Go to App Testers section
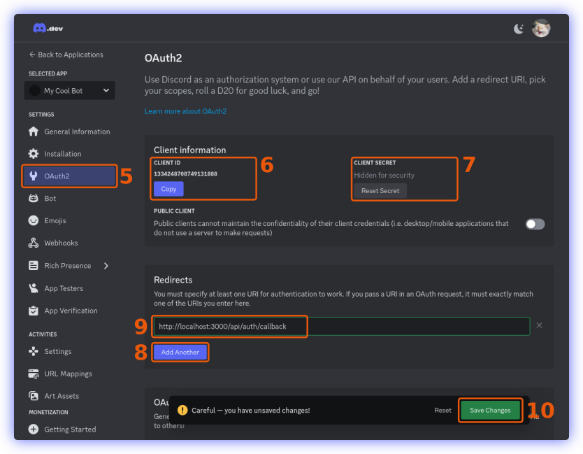This screenshot has width=583, height=454. pos(63,288)
